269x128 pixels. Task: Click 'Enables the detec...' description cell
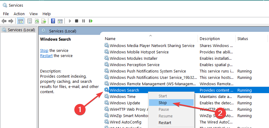[x=216, y=103]
